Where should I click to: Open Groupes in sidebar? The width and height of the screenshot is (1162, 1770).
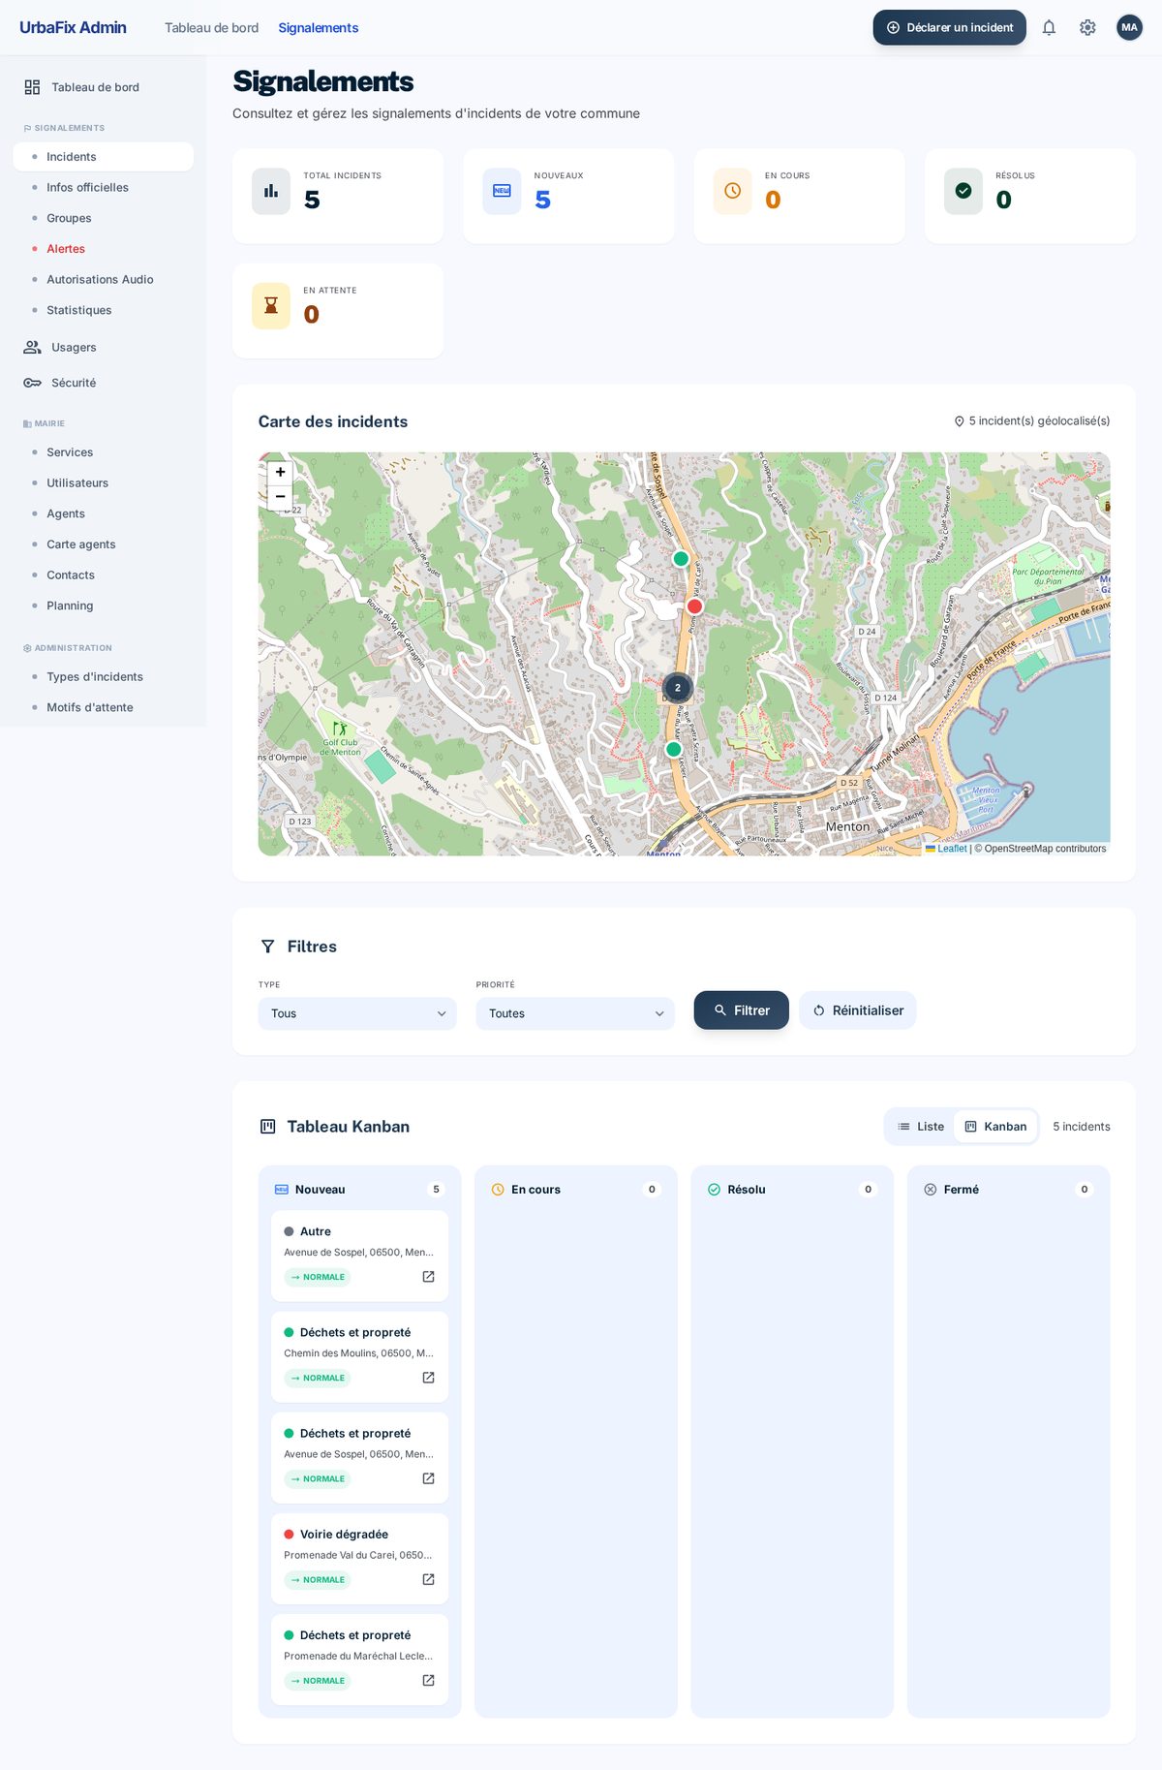[103, 218]
